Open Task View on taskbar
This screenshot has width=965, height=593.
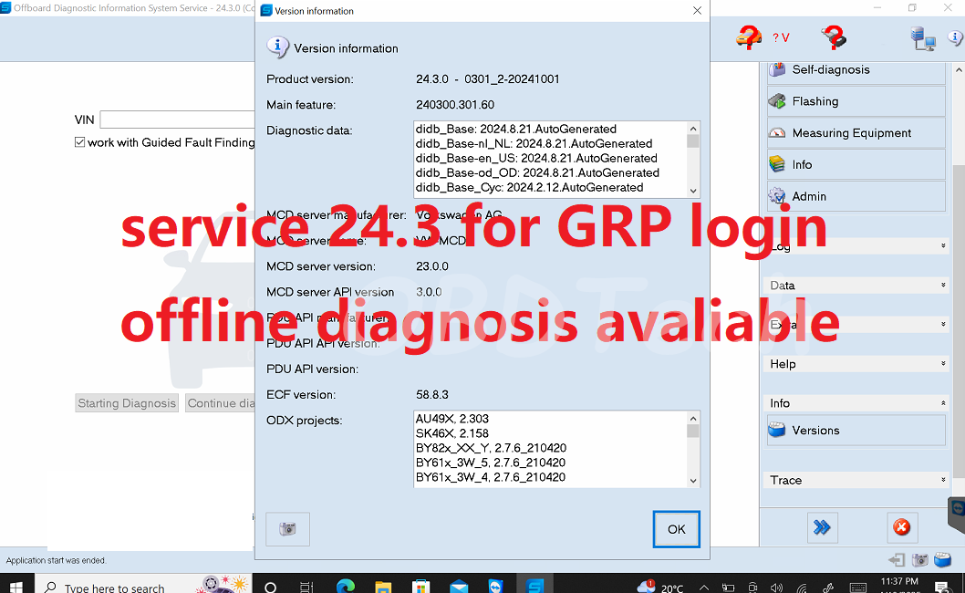click(x=306, y=587)
